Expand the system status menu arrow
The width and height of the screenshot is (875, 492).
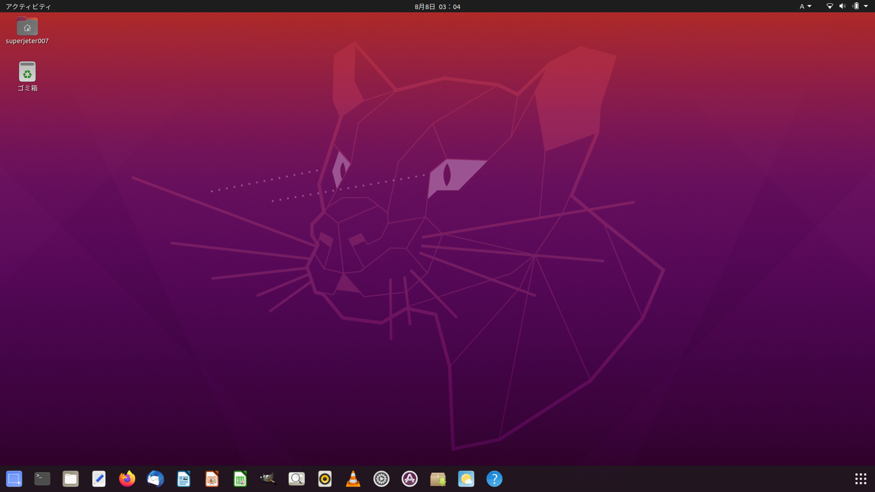tap(866, 6)
